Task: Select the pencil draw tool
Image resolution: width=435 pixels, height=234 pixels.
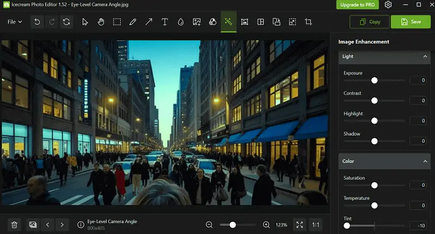Action: [x=133, y=22]
